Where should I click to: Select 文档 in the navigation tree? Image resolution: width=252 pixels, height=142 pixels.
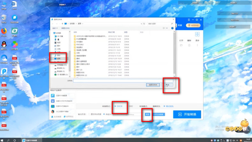[58, 49]
